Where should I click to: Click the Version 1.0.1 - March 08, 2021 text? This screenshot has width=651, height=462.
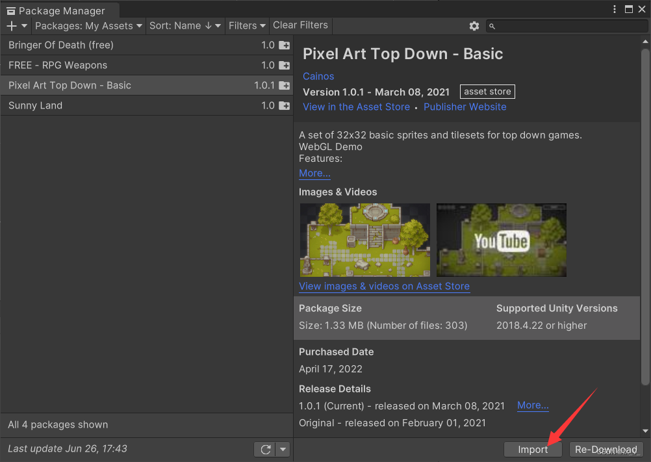pyautogui.click(x=376, y=92)
